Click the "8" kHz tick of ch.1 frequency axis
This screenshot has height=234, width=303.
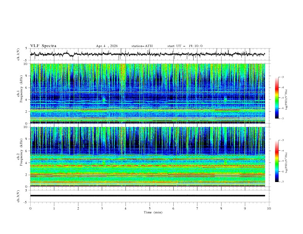click(27, 76)
